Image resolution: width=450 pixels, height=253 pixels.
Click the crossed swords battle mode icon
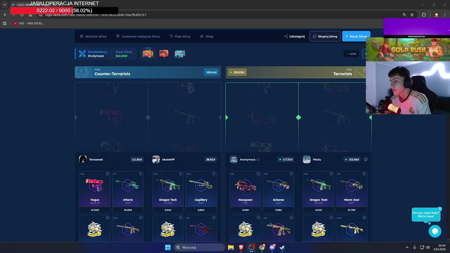coord(82,54)
